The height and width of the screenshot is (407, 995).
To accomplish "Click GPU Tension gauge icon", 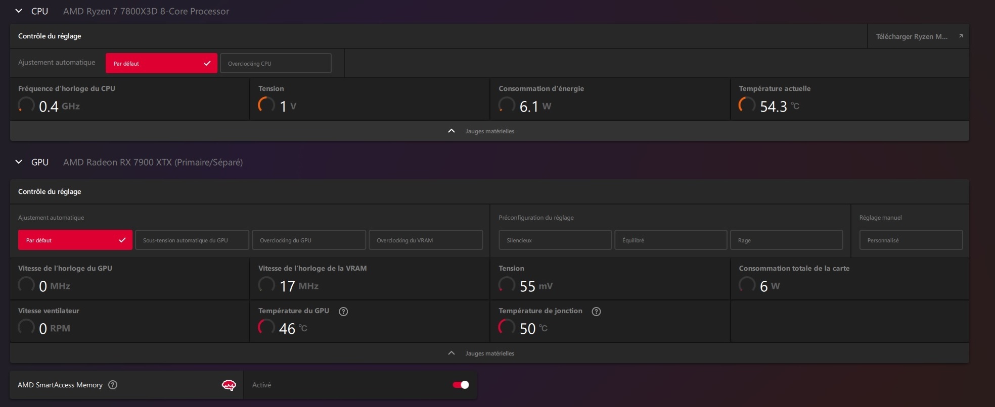I will pos(507,285).
